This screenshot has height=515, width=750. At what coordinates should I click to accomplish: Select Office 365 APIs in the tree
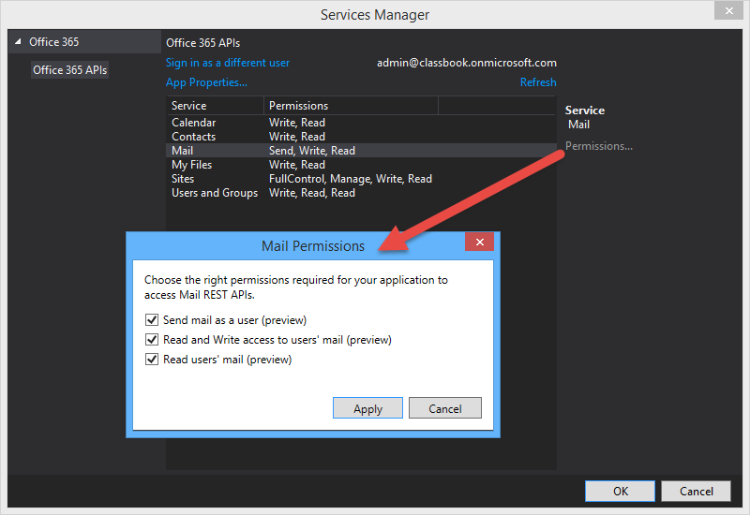pos(70,69)
